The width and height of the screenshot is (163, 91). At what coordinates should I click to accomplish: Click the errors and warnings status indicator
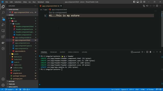click(26, 89)
